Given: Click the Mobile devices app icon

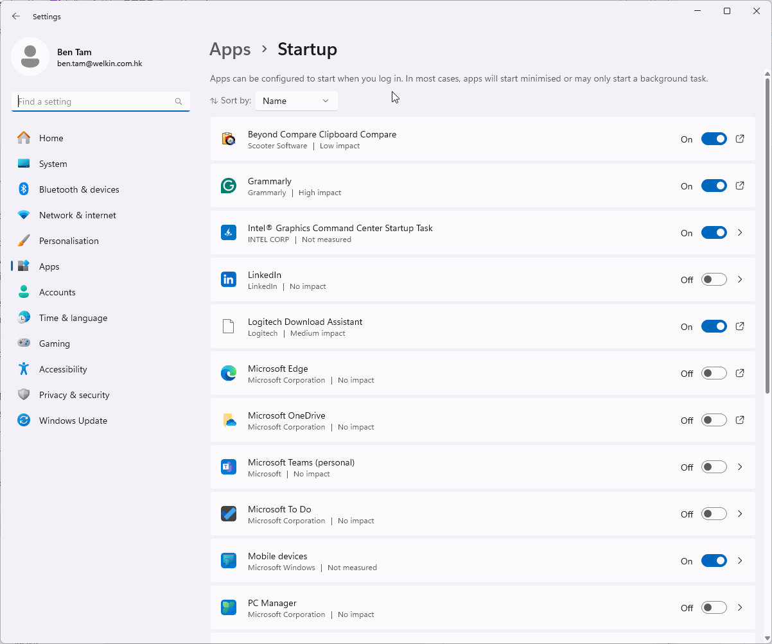Looking at the screenshot, I should [x=229, y=561].
